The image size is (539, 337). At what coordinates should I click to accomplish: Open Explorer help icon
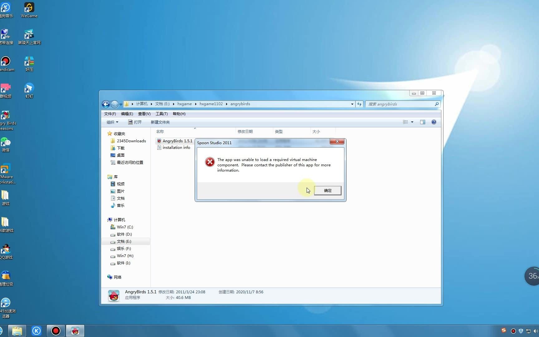tap(434, 122)
